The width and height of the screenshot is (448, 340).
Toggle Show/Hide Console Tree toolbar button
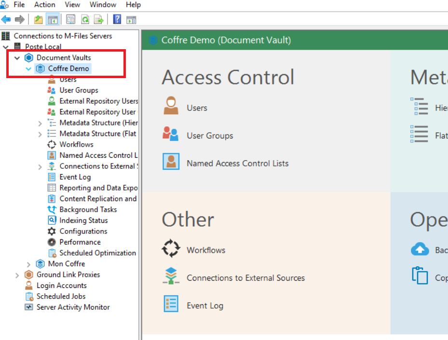click(x=53, y=20)
